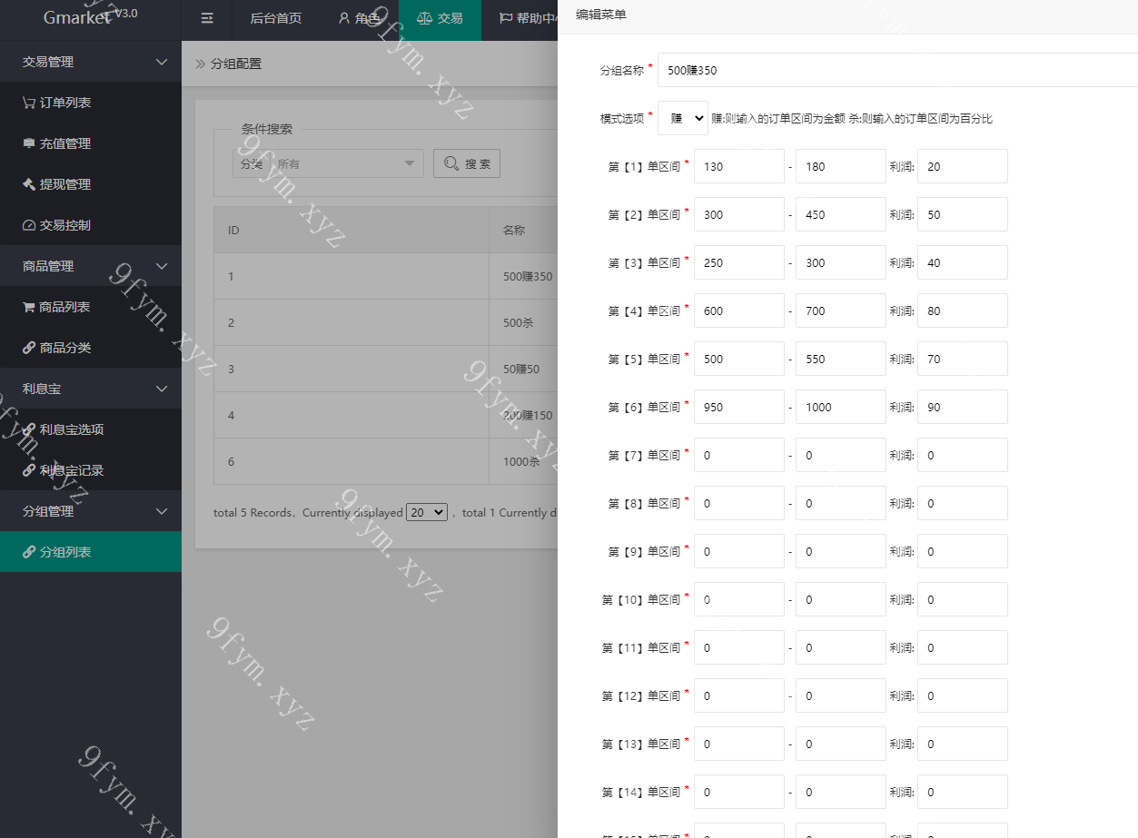The image size is (1138, 838).
Task: Select table row named 50赚50
Action: pos(386,369)
